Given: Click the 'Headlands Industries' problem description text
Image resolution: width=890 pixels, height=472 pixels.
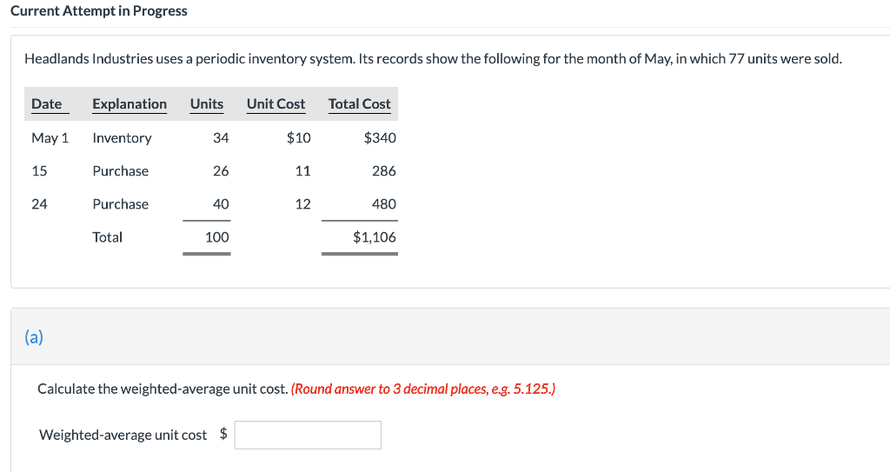Looking at the screenshot, I should coord(433,58).
